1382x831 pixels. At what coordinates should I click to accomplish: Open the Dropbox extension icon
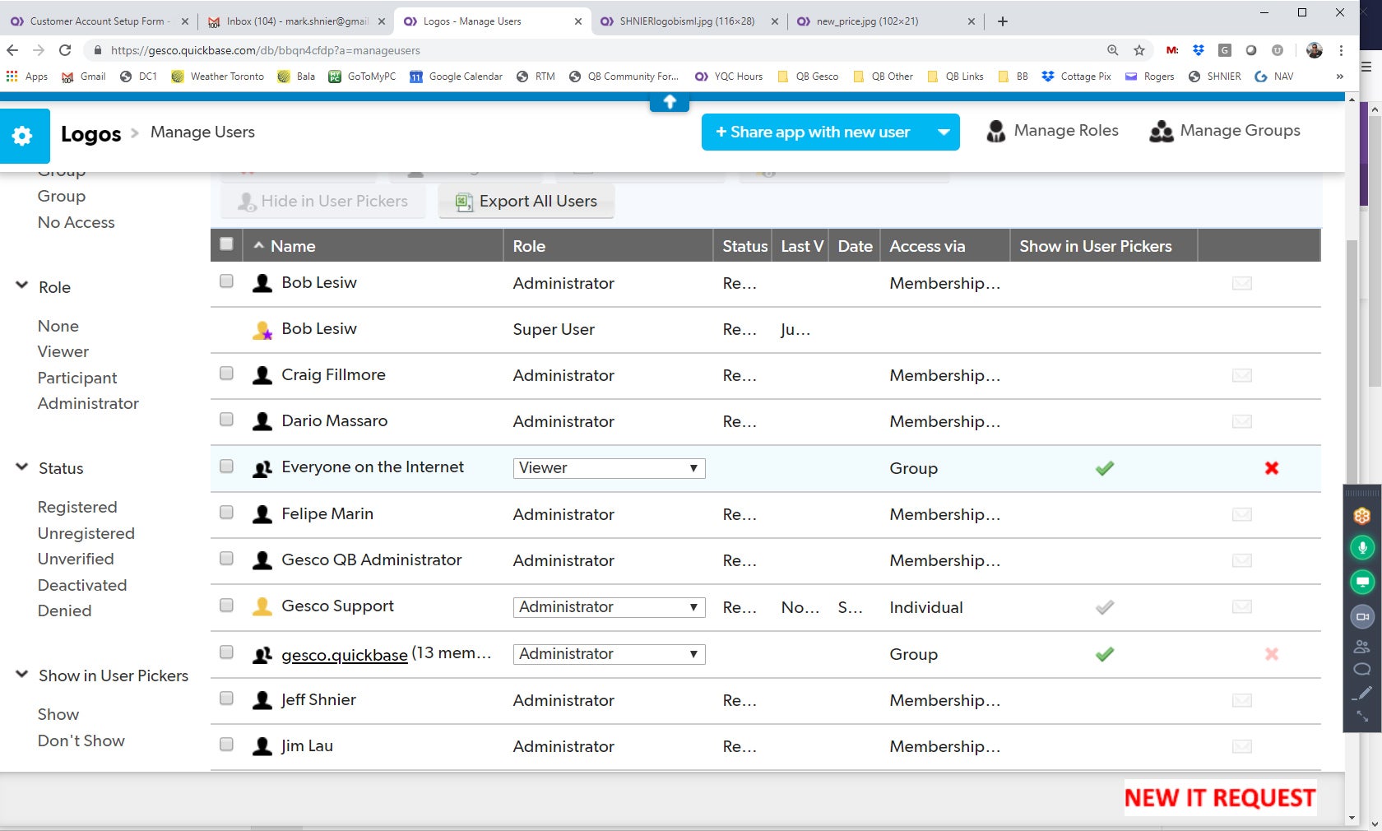[1199, 50]
